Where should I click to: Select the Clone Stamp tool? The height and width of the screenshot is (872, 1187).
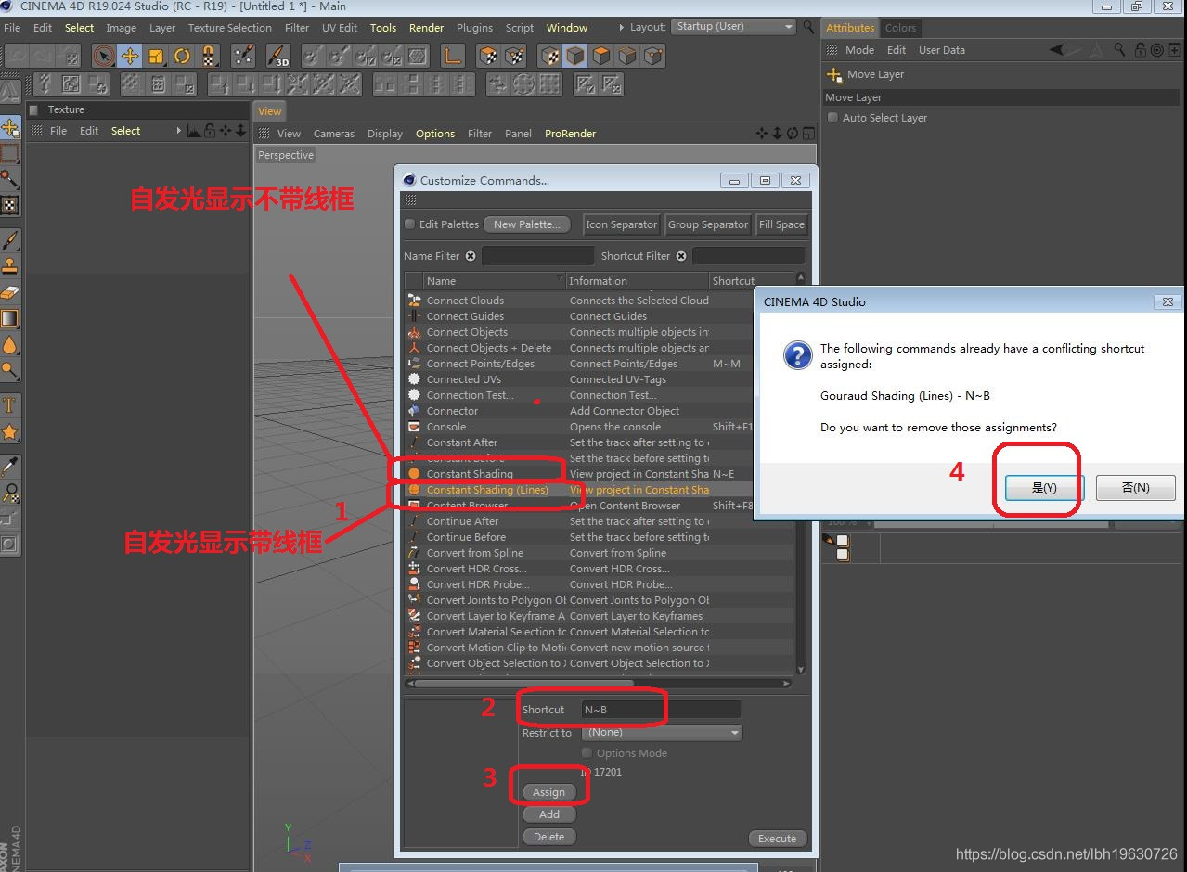point(10,267)
